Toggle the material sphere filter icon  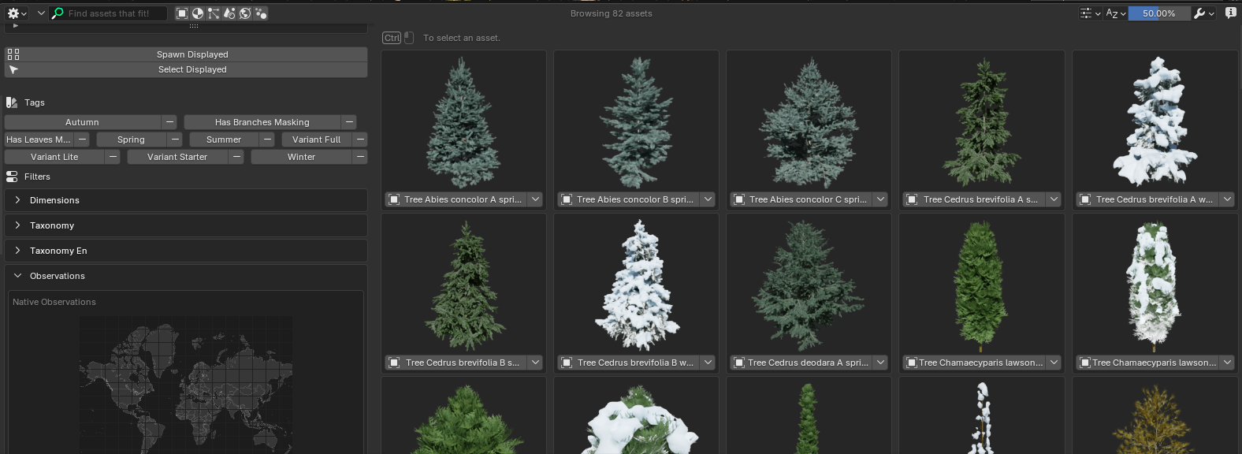tap(198, 13)
